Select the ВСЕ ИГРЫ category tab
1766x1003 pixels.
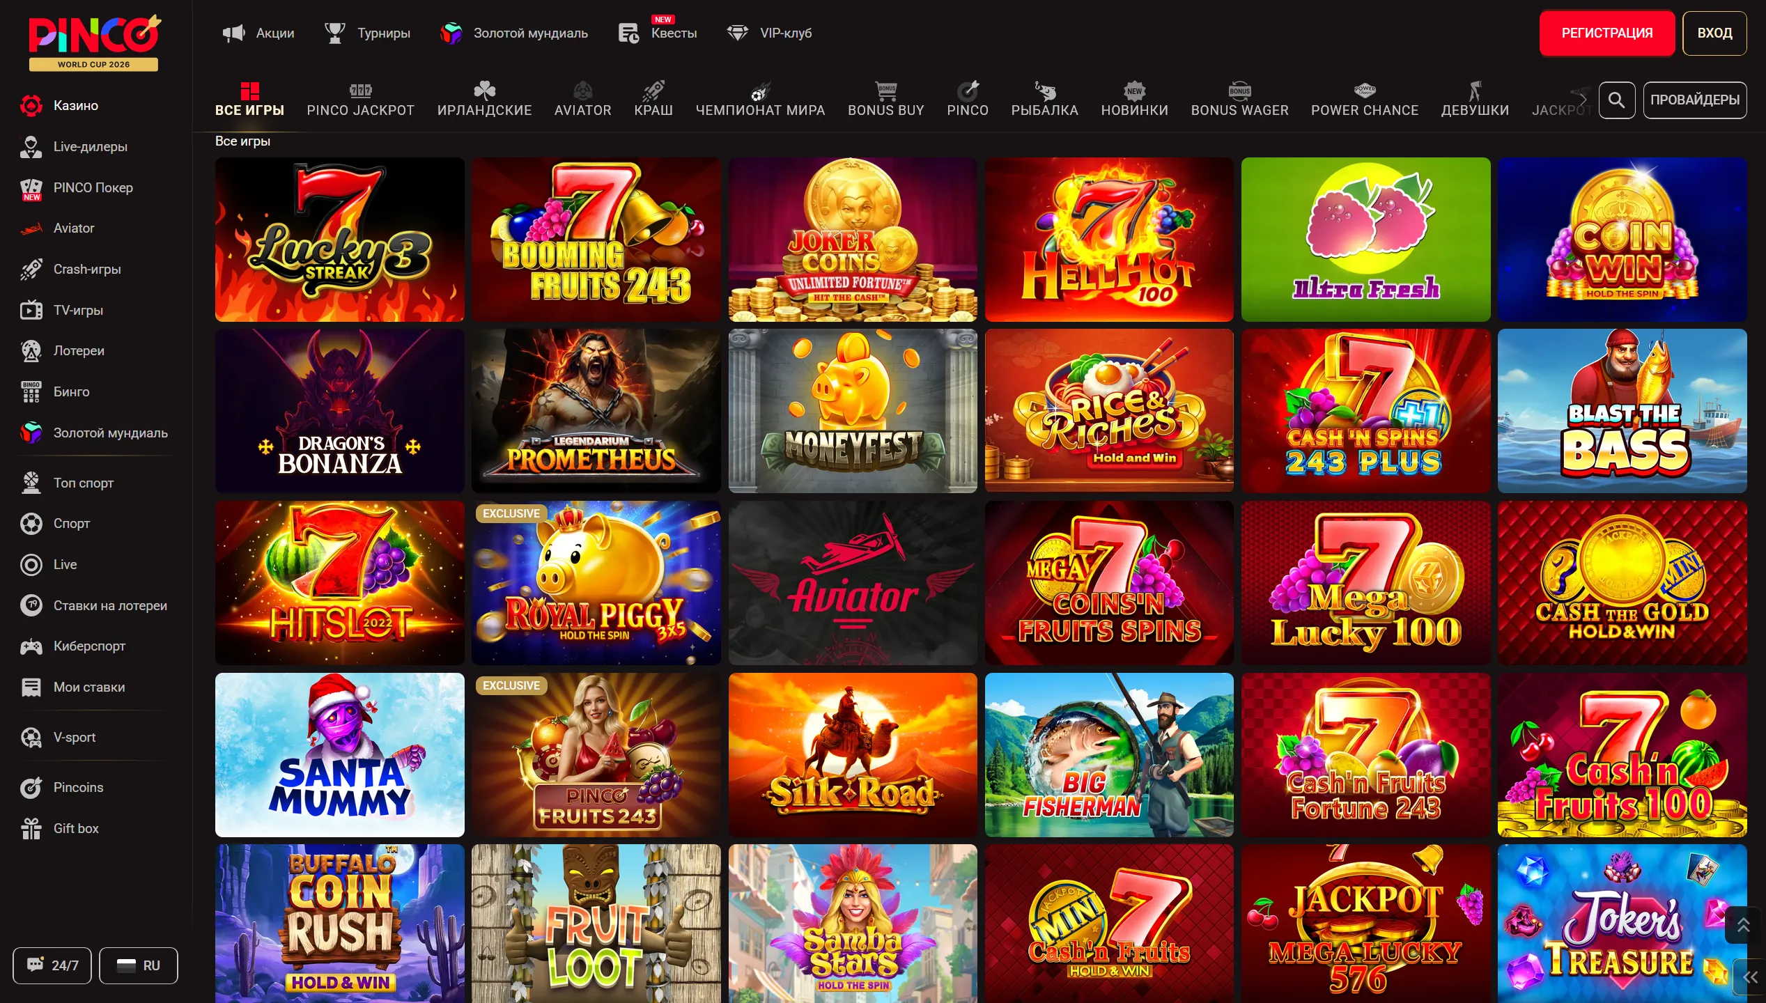click(249, 100)
